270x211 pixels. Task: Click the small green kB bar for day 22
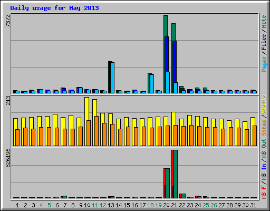click(184, 196)
